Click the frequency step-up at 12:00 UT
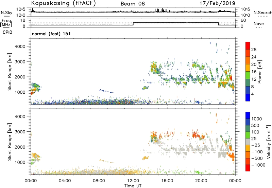This screenshot has height=188, width=272. point(133,24)
